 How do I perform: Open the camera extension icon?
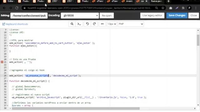pos(171,8)
